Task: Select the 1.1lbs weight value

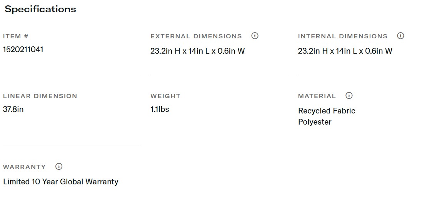Action: [160, 109]
